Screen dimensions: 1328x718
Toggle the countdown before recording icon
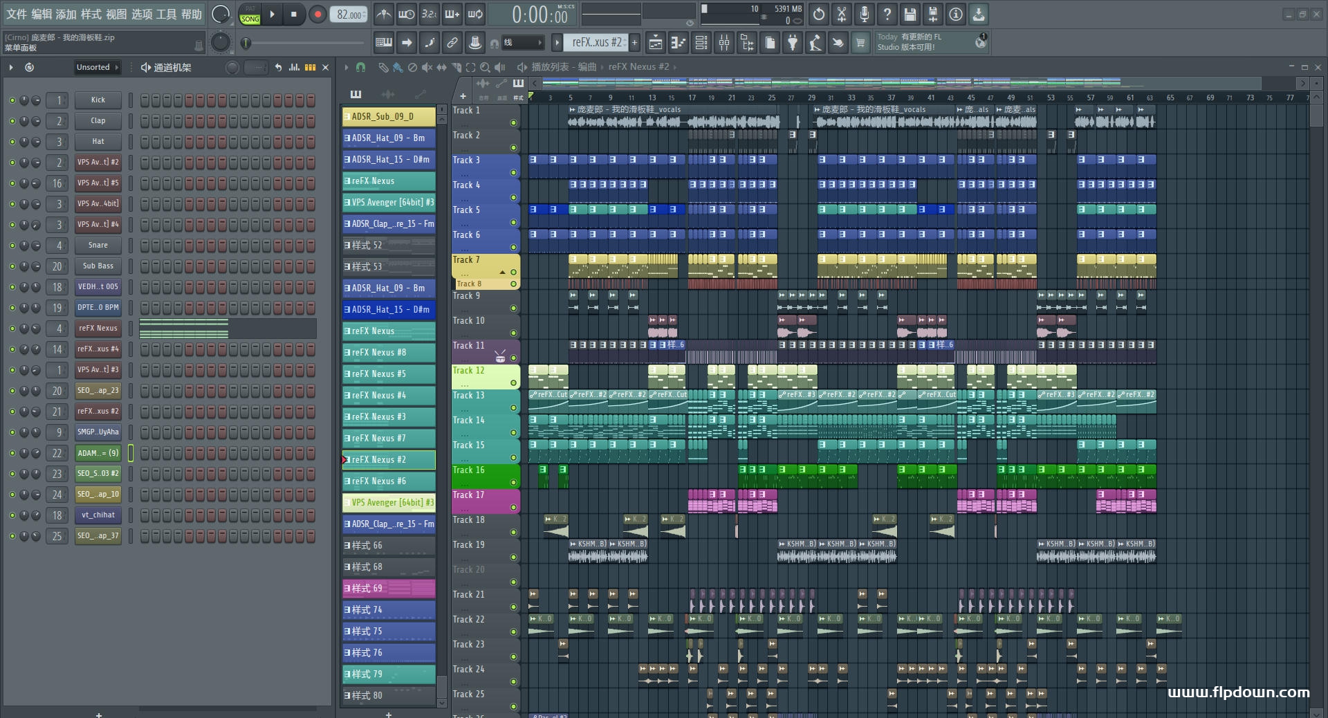430,14
